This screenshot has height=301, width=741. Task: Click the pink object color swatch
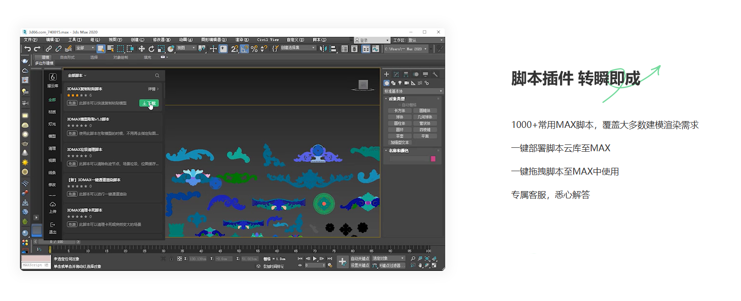tap(433, 159)
